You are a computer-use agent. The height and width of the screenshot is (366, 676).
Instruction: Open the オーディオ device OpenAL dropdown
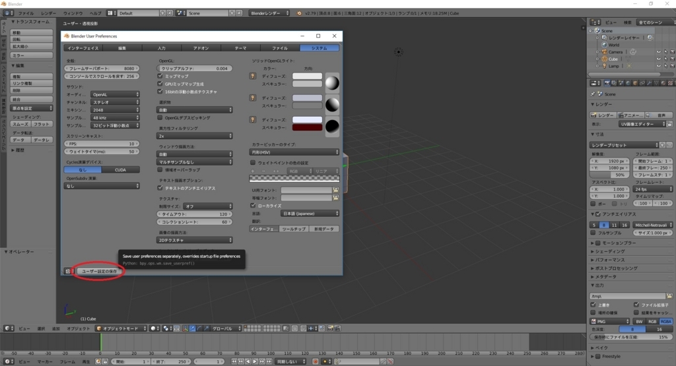click(115, 94)
